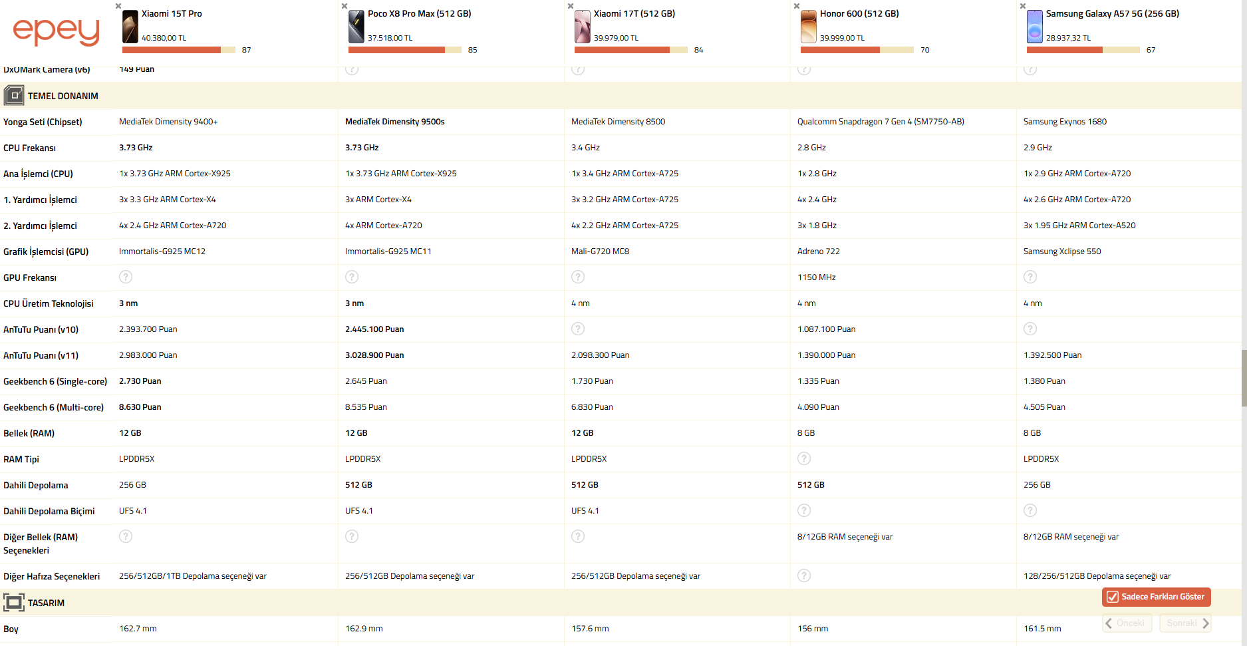This screenshot has height=646, width=1247.
Task: Go to the Sonraki next page button
Action: click(1185, 623)
